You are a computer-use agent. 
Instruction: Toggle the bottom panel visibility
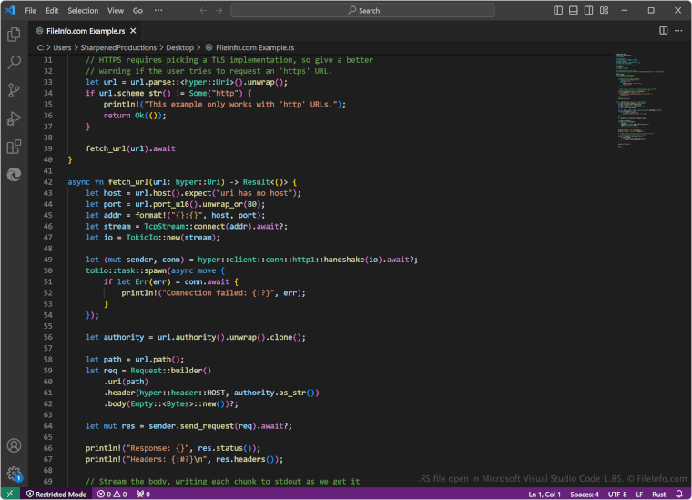(x=574, y=10)
